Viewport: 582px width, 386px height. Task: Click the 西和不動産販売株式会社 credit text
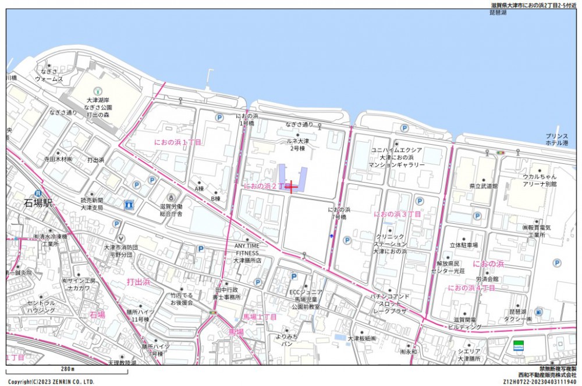click(x=548, y=376)
